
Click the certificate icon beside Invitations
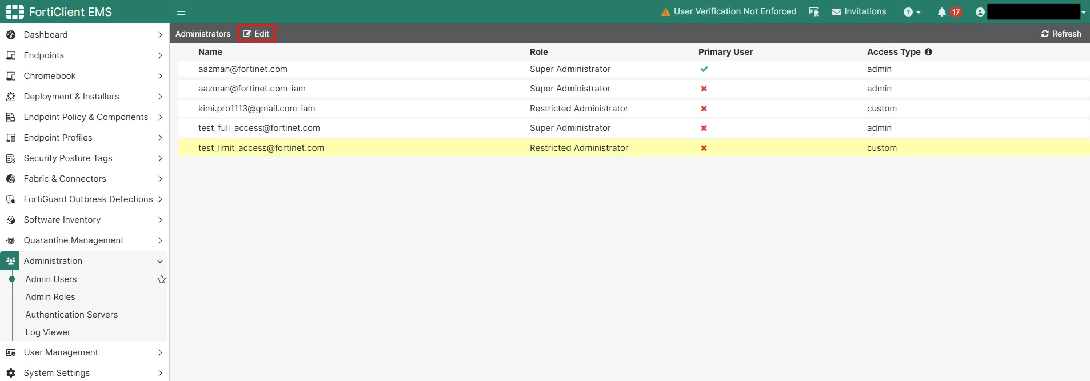coord(814,12)
